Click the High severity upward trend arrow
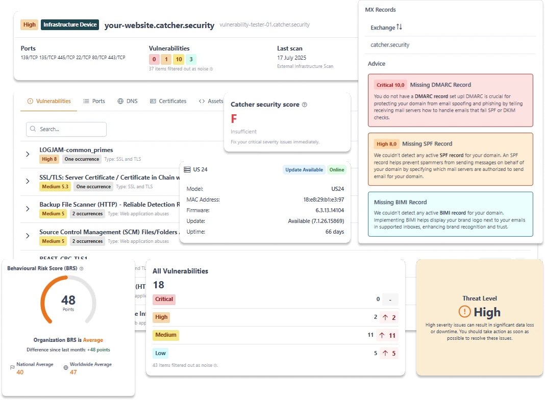 (x=385, y=317)
